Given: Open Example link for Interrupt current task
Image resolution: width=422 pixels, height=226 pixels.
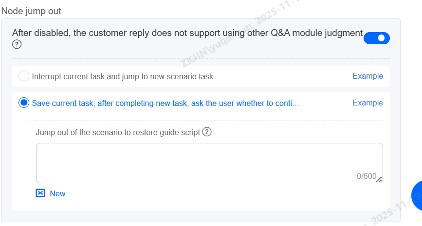Looking at the screenshot, I should point(367,76).
